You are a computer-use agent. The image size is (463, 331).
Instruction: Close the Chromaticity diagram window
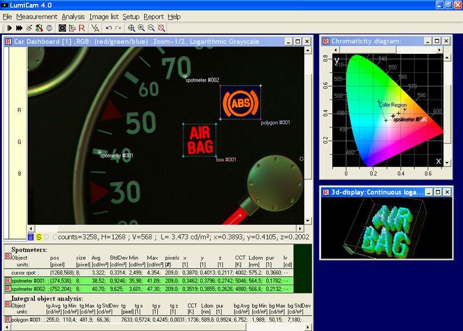pos(446,41)
